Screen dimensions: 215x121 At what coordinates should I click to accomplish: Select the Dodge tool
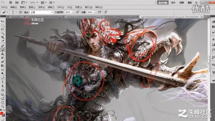pos(2,74)
